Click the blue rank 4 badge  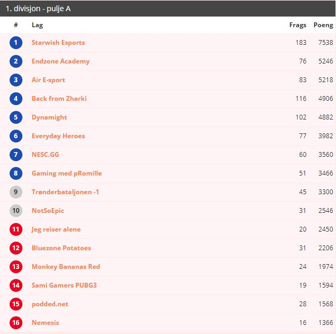tap(16, 99)
